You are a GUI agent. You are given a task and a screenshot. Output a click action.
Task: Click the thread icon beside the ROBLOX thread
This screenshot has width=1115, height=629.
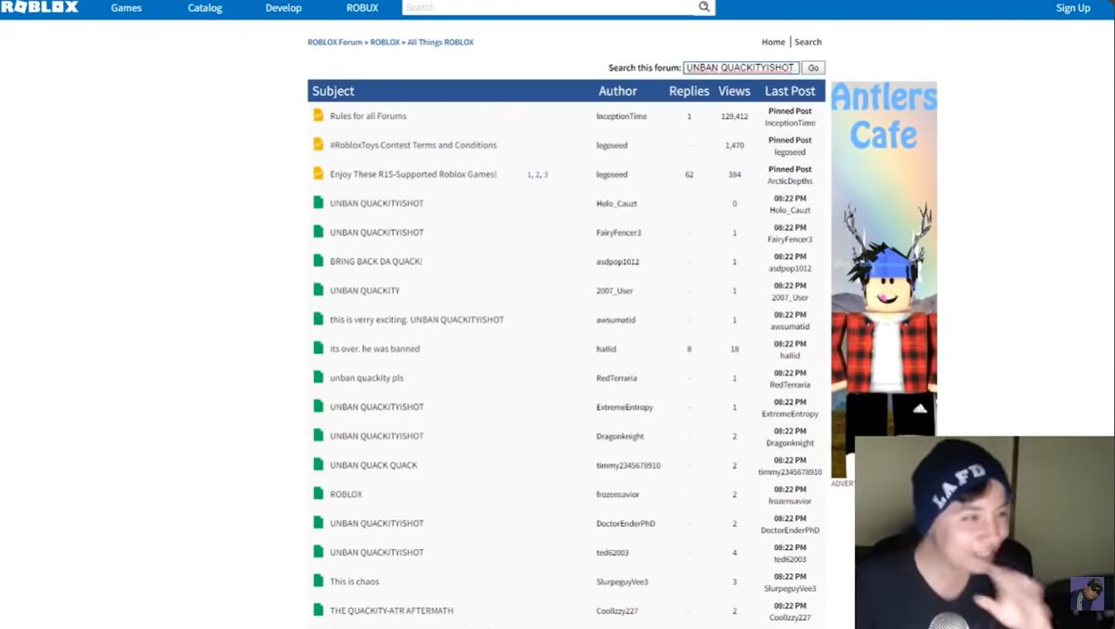(319, 493)
